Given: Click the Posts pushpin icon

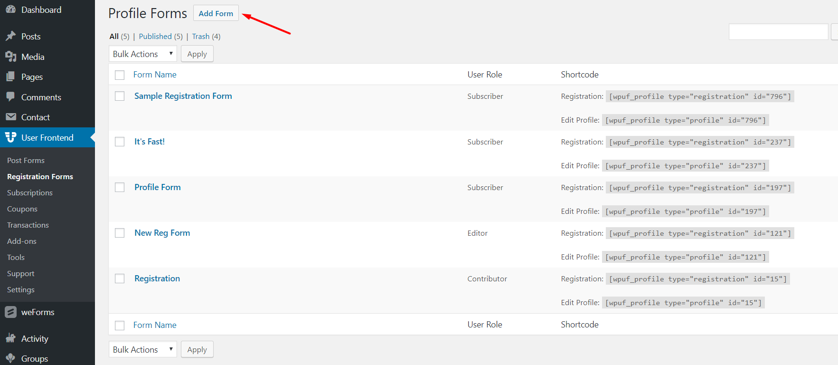Looking at the screenshot, I should (x=10, y=36).
